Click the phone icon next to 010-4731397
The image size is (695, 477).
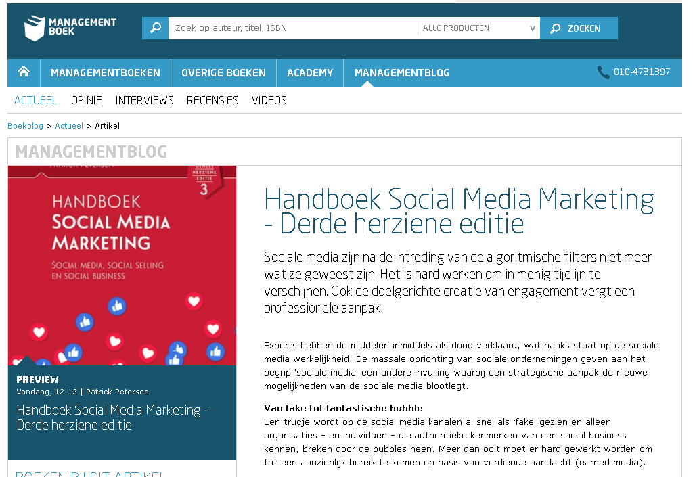pyautogui.click(x=603, y=72)
